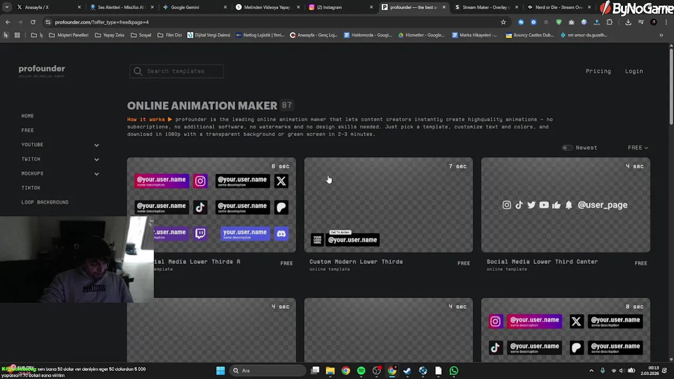Focus the Search templates field
The width and height of the screenshot is (674, 379).
(176, 71)
